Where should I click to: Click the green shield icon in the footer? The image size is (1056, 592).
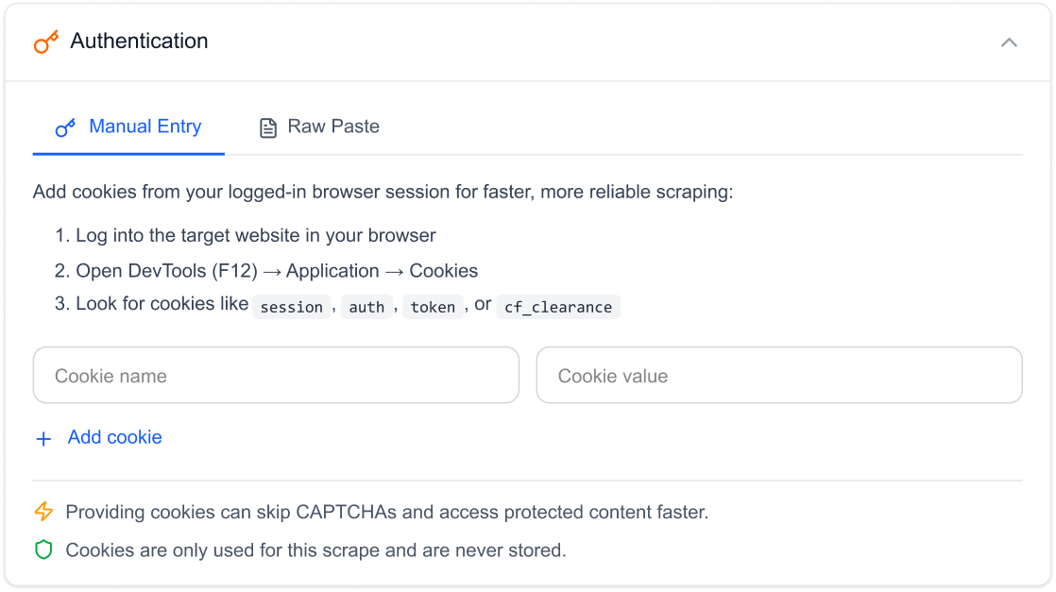coord(43,550)
